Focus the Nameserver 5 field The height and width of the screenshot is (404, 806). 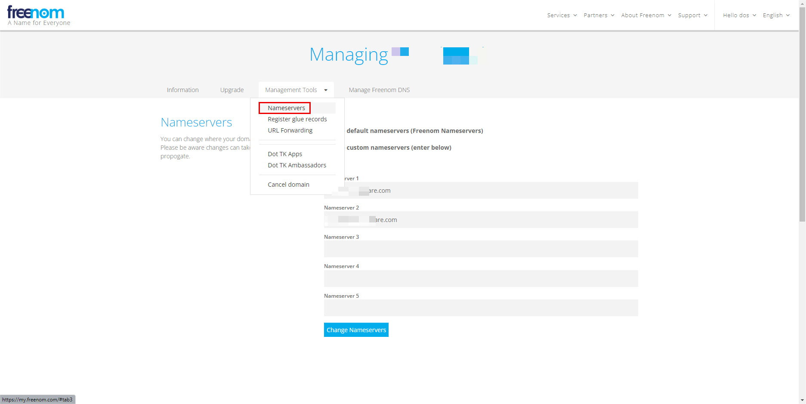481,308
